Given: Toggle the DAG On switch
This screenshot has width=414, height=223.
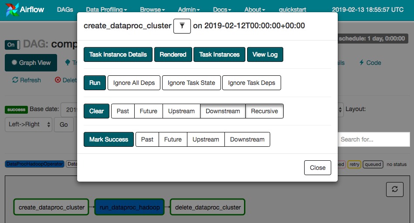Looking at the screenshot, I should (x=11, y=44).
